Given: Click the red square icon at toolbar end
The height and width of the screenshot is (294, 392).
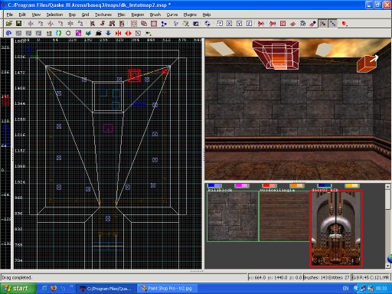Looking at the screenshot, I should 345,24.
